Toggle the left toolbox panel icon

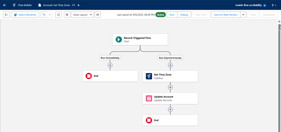tap(6, 15)
